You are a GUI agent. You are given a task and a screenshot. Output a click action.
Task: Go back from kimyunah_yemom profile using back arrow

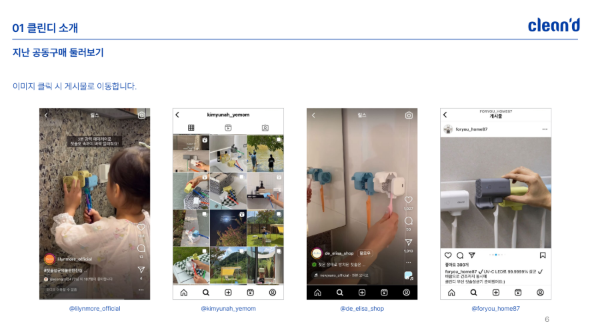click(177, 115)
